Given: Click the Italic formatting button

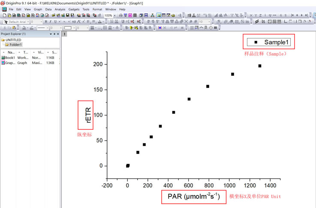Looking at the screenshot, I should [50, 22].
